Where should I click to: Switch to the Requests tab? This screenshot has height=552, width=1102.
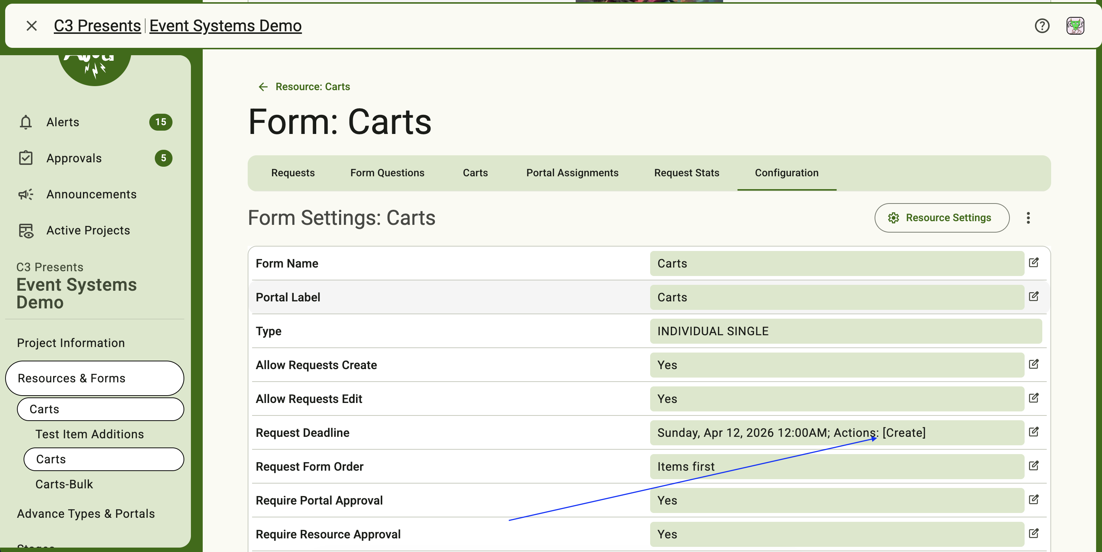pos(293,173)
